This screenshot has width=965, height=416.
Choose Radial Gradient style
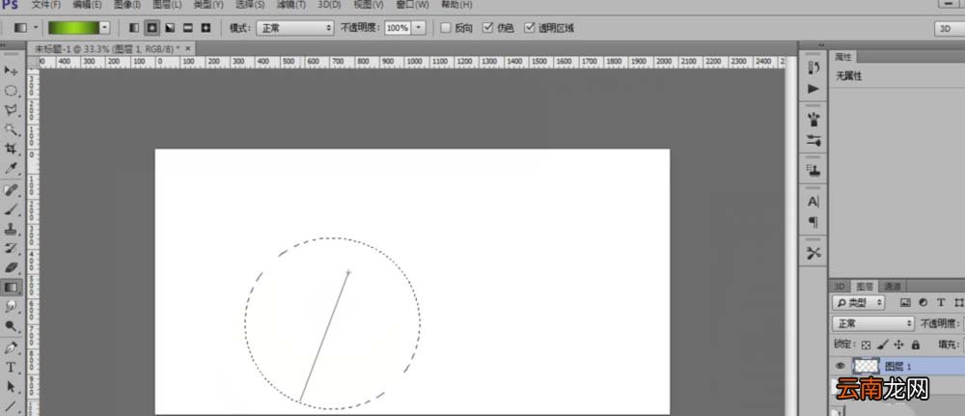click(x=152, y=28)
